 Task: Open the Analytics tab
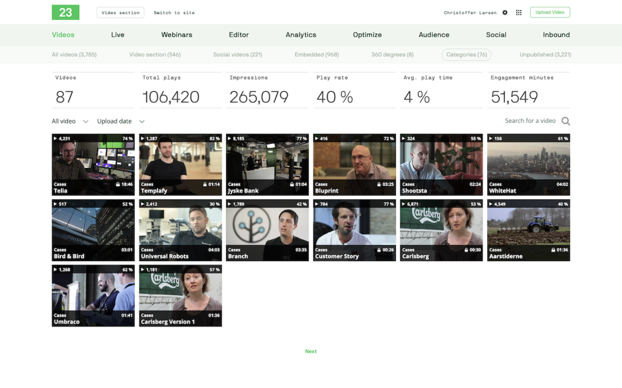[x=301, y=35]
